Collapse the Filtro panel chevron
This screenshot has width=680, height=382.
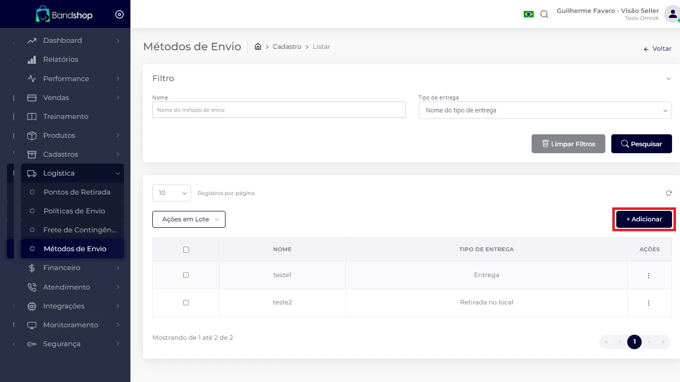[669, 79]
